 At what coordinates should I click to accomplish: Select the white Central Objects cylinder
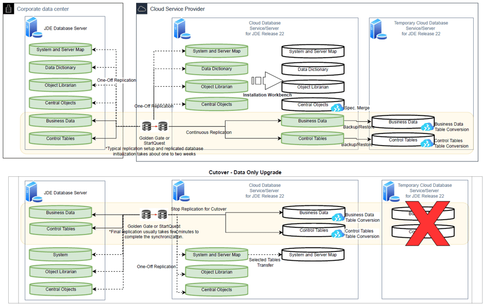pos(313,104)
